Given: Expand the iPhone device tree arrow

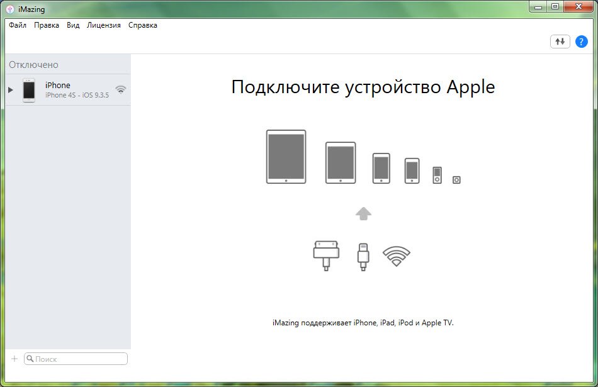Looking at the screenshot, I should click(11, 90).
